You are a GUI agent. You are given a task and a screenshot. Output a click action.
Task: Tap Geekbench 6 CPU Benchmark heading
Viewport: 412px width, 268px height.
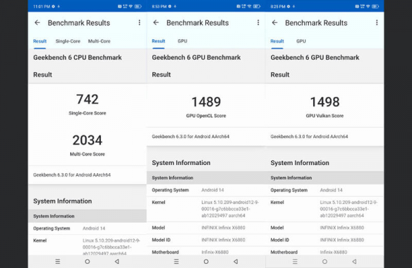tap(78, 57)
